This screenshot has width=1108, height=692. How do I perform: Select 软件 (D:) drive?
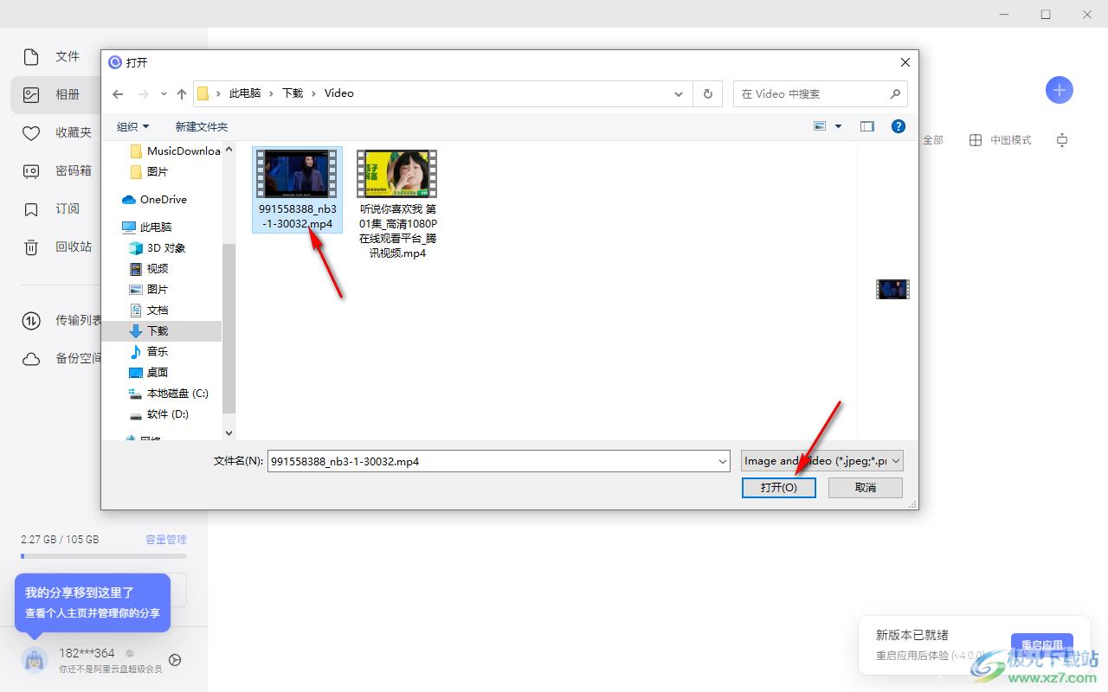coord(158,413)
